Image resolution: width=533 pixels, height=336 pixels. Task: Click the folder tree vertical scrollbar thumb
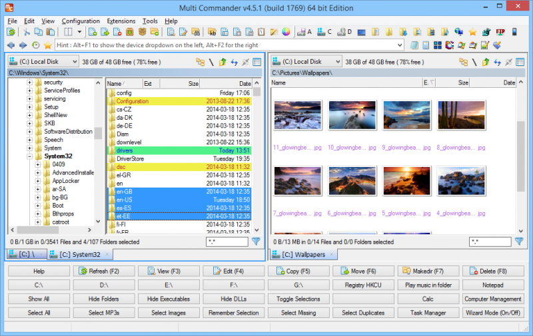tap(98, 133)
